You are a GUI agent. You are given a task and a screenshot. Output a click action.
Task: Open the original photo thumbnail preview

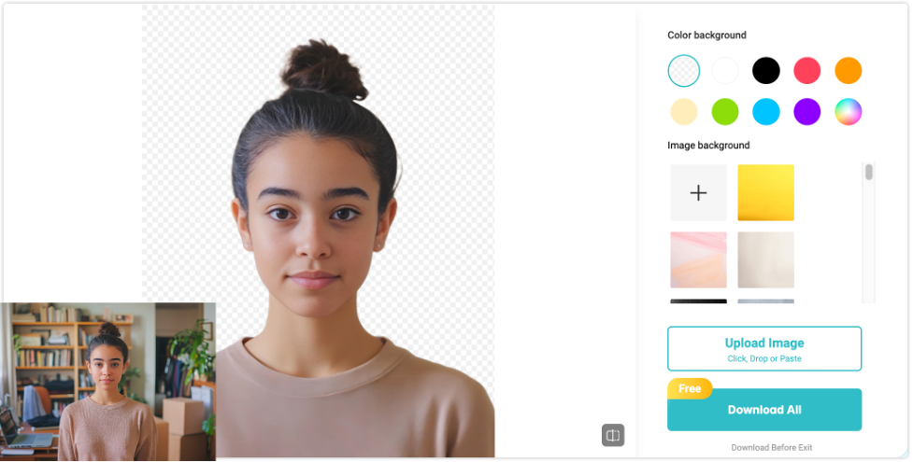(107, 382)
